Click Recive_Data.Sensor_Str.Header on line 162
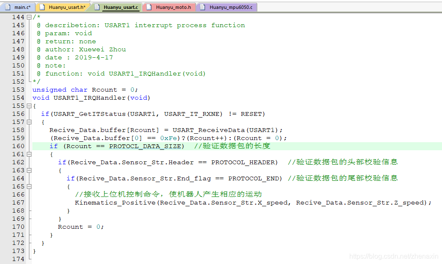Viewport: 442px width, 264px height. 132,163
